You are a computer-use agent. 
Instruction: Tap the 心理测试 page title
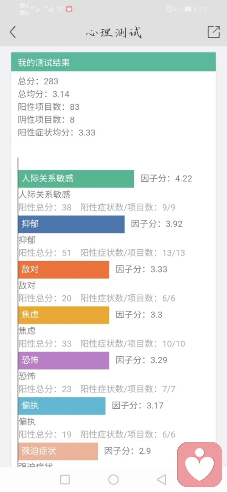(114, 32)
